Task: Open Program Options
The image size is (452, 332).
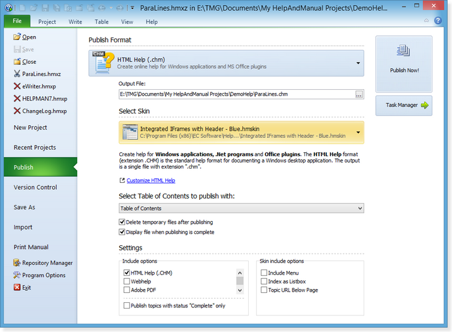Action: click(44, 276)
